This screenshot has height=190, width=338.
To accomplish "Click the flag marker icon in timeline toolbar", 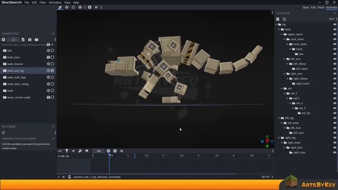I will (87, 151).
